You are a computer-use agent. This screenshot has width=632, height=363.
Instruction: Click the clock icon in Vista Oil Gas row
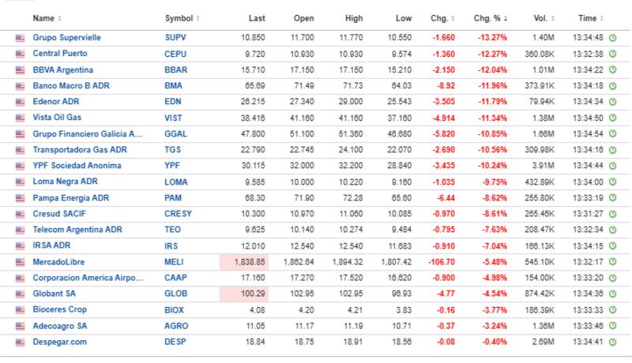(613, 118)
